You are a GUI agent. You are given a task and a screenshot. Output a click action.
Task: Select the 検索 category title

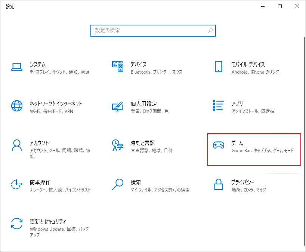click(x=136, y=182)
